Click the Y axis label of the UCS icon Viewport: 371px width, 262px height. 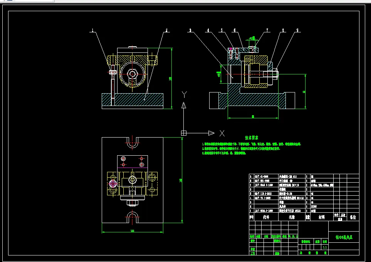tap(184, 95)
